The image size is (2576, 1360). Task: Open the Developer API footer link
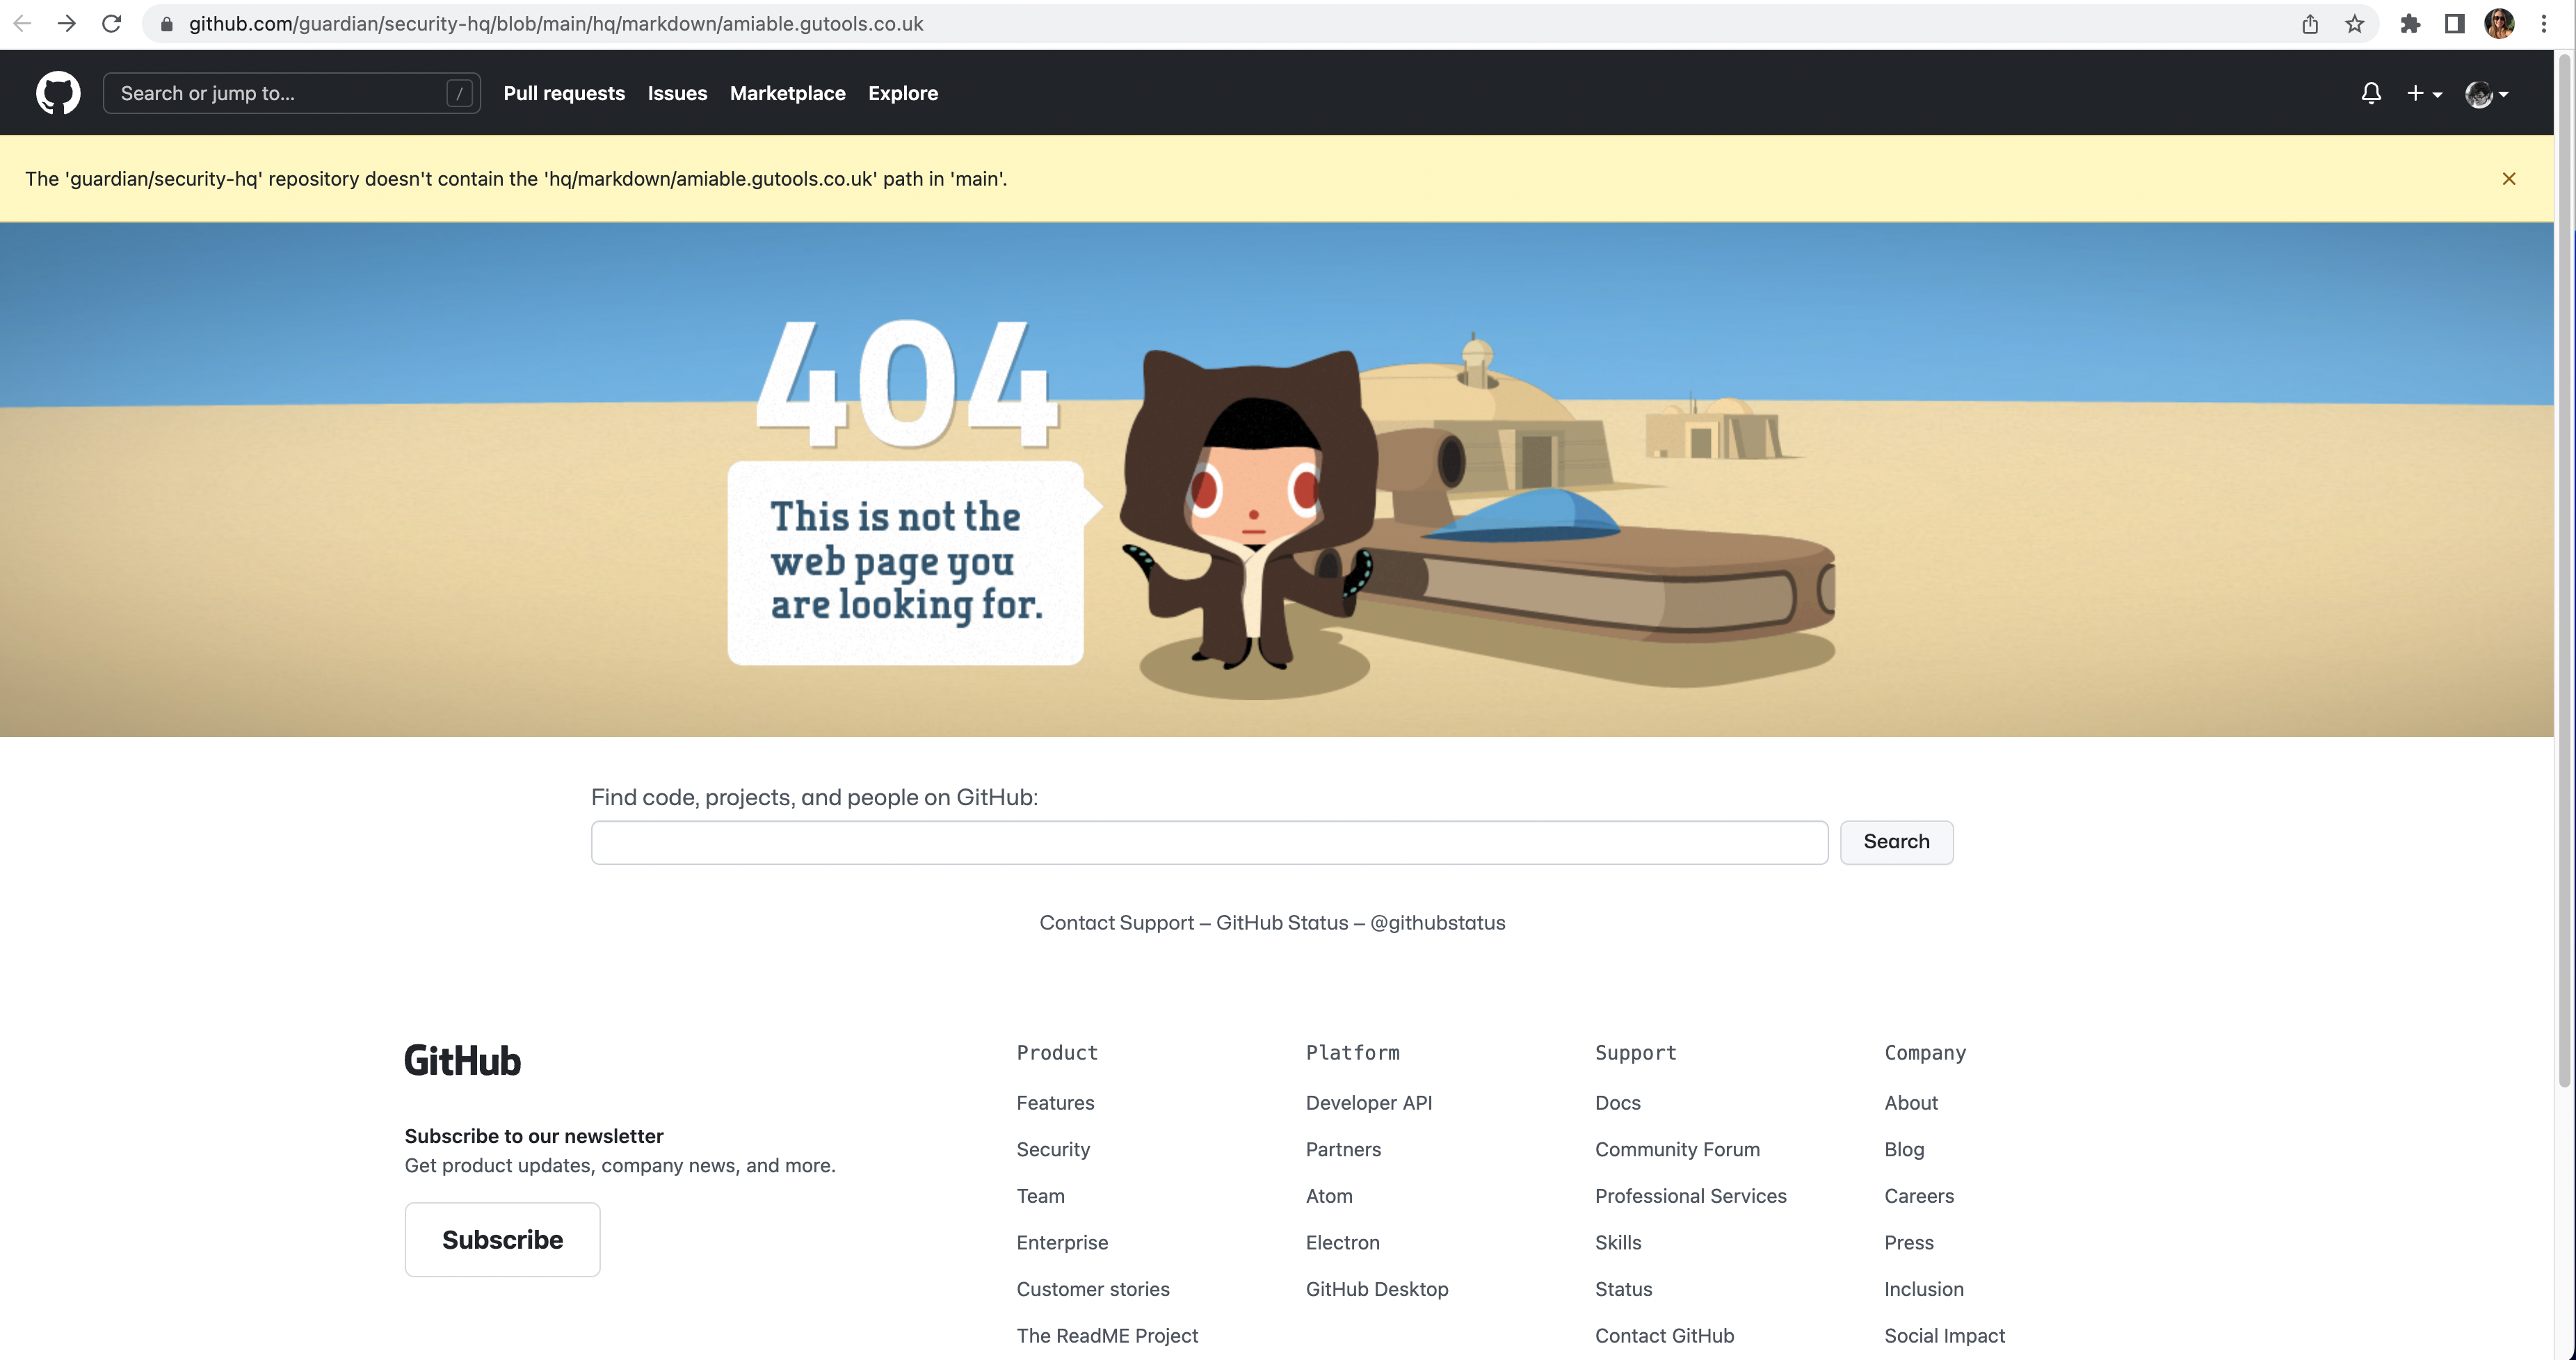pos(1369,1103)
